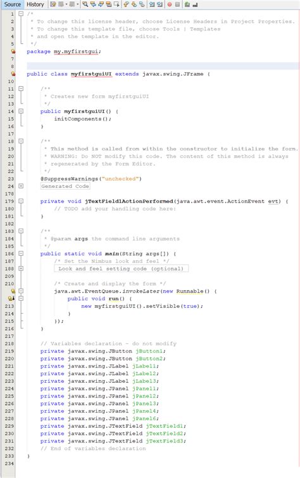Click the 'jTextField1' variable declaration
The image size is (300, 478).
click(x=164, y=426)
